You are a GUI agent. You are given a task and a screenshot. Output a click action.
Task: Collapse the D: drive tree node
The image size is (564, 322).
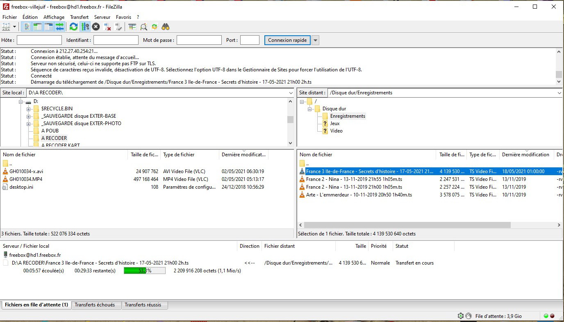click(21, 101)
